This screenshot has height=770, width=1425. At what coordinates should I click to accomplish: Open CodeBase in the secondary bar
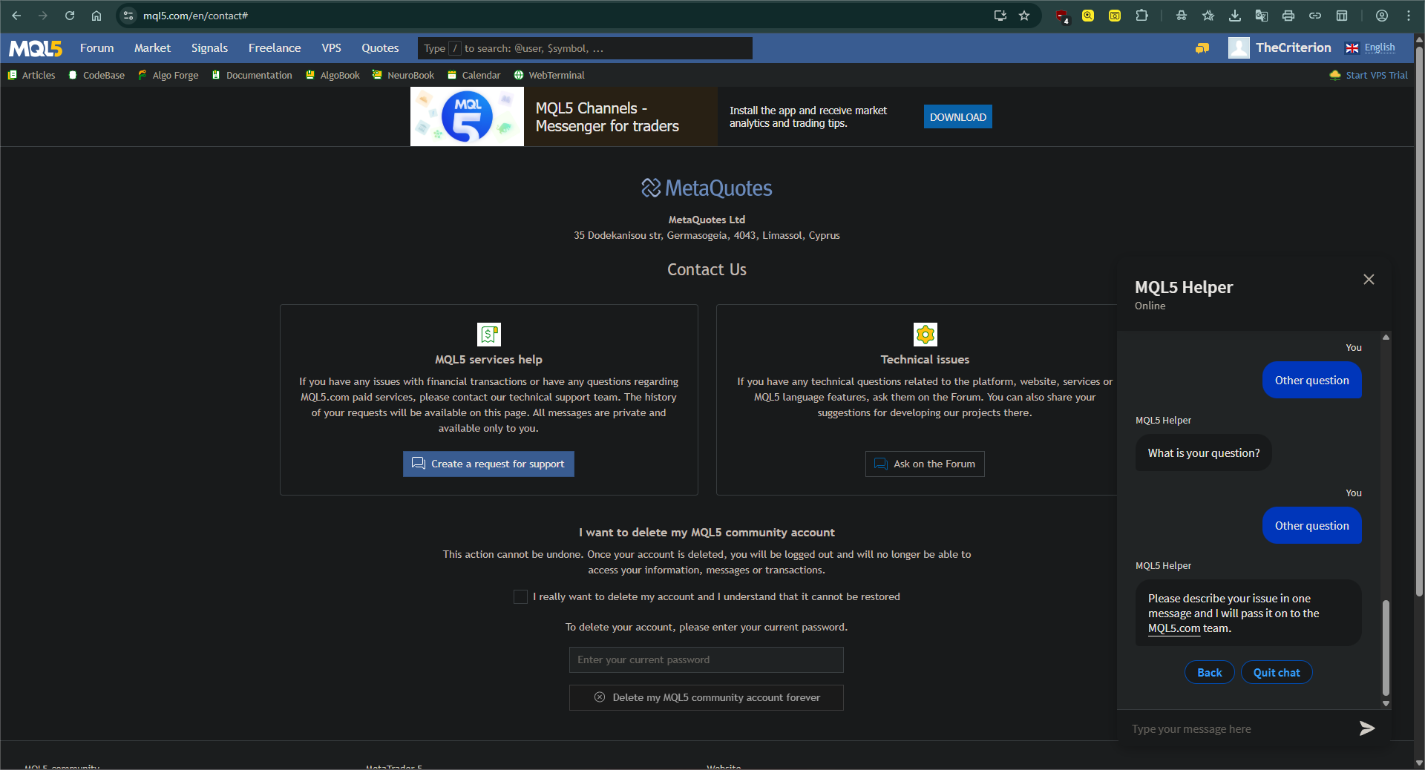pyautogui.click(x=96, y=75)
